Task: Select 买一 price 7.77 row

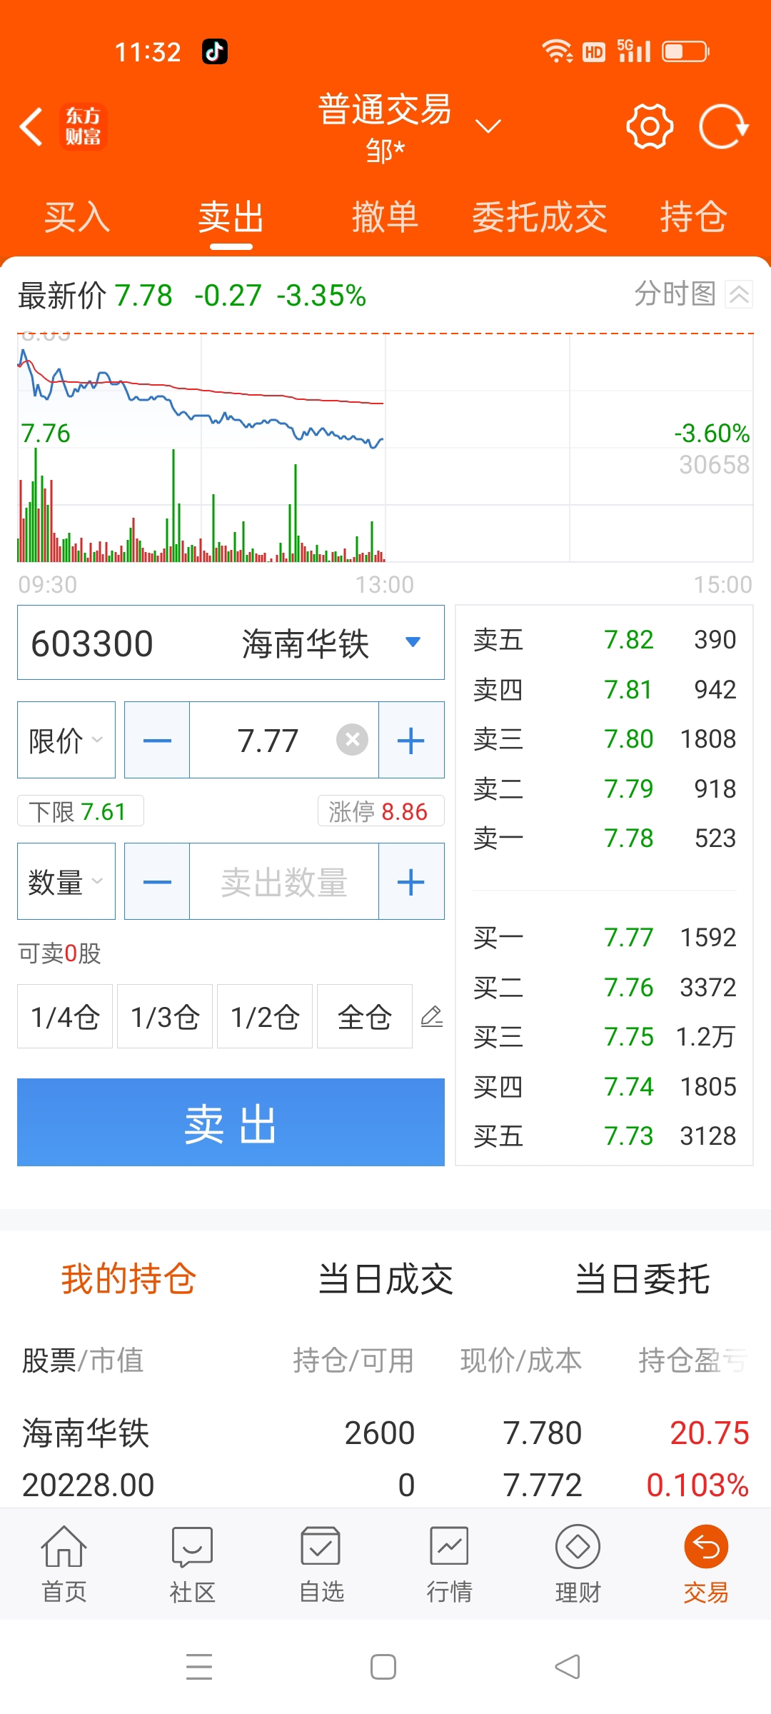Action: click(x=604, y=937)
